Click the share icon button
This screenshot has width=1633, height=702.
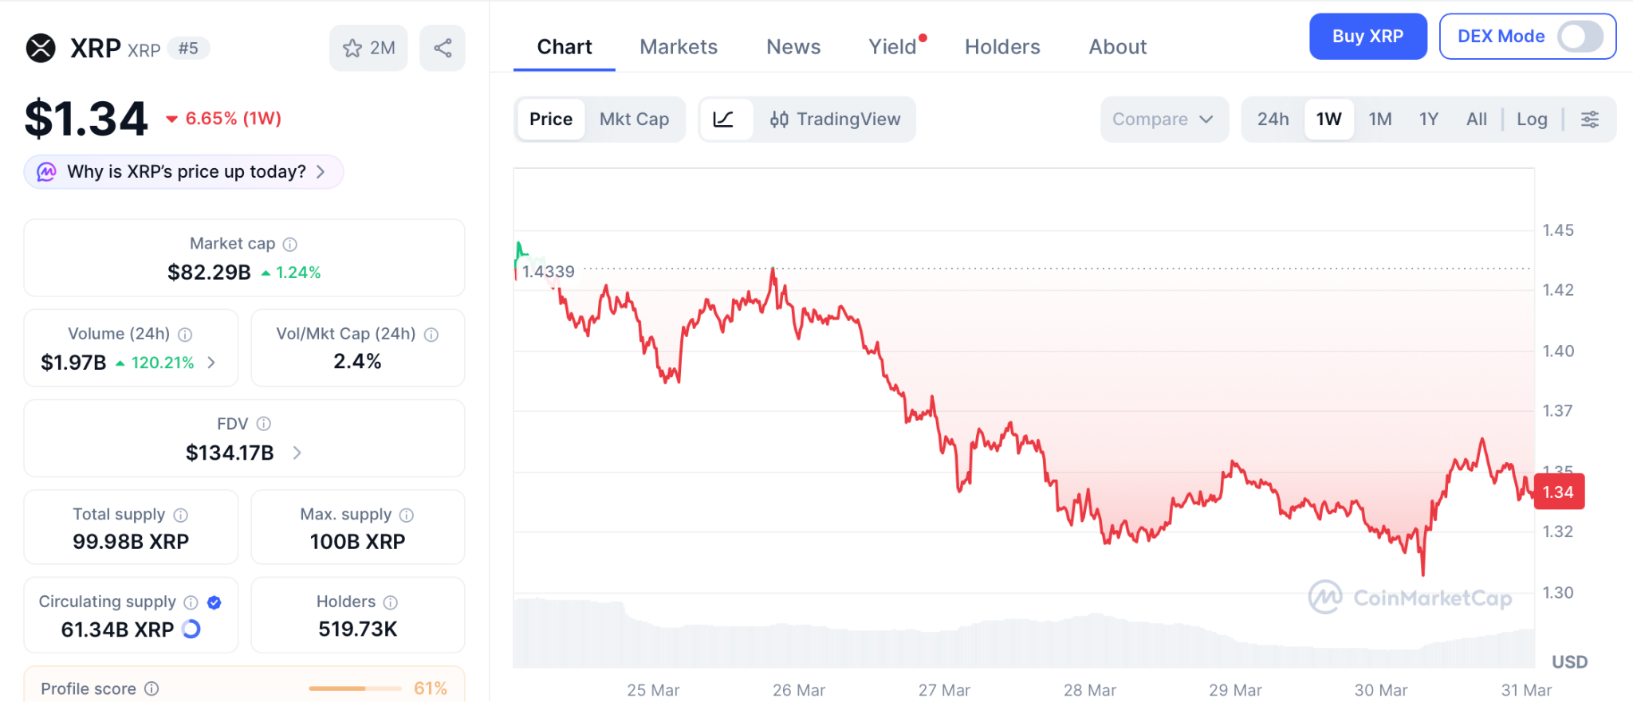443,49
